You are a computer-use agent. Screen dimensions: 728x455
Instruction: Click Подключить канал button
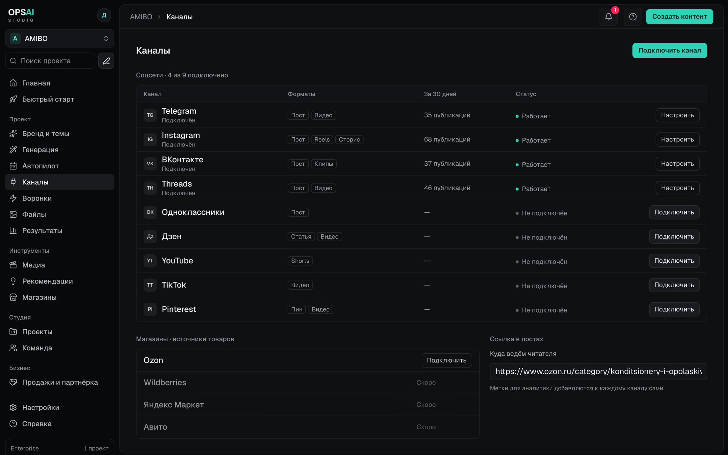pyautogui.click(x=669, y=50)
